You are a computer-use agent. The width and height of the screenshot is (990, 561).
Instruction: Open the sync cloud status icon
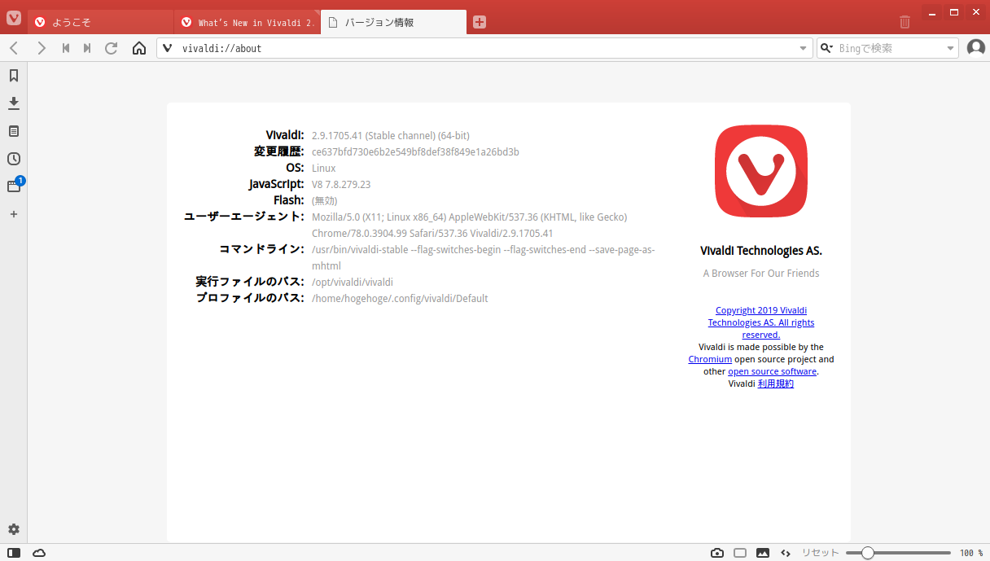tap(39, 553)
